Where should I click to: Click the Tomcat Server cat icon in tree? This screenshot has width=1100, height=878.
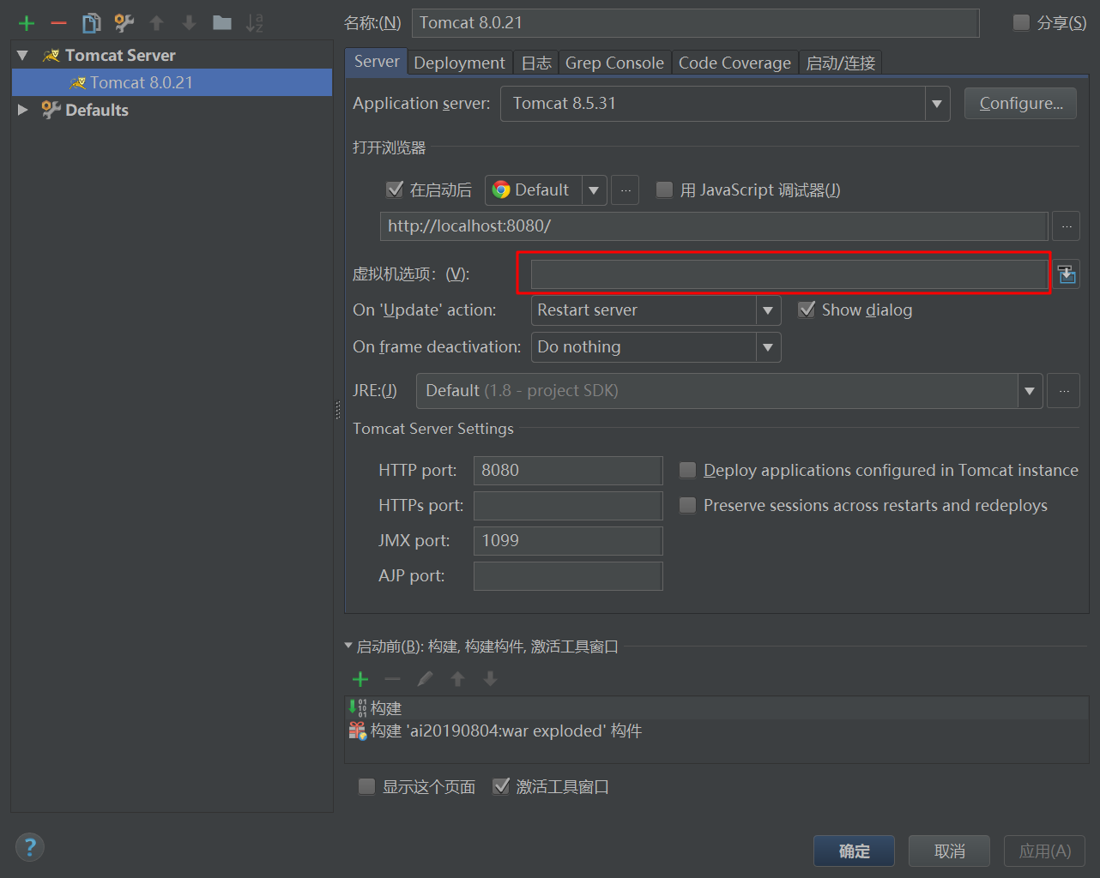(51, 55)
